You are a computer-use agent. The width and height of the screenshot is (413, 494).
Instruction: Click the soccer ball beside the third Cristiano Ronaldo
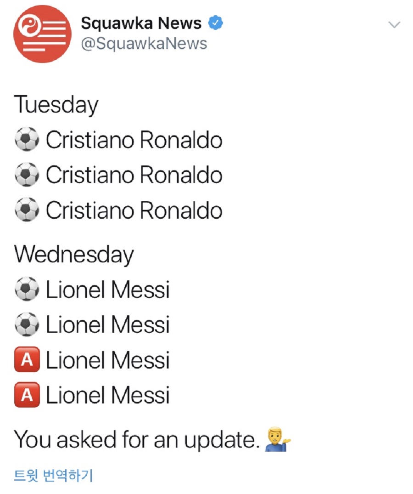pyautogui.click(x=27, y=210)
